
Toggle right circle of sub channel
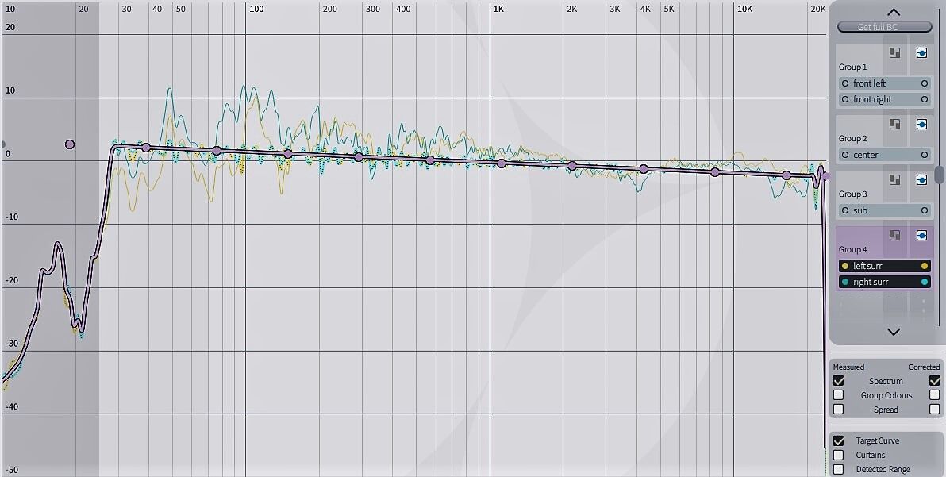tap(925, 210)
